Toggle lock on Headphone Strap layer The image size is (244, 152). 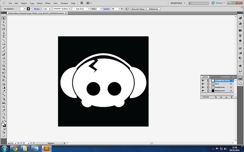tap(205, 81)
